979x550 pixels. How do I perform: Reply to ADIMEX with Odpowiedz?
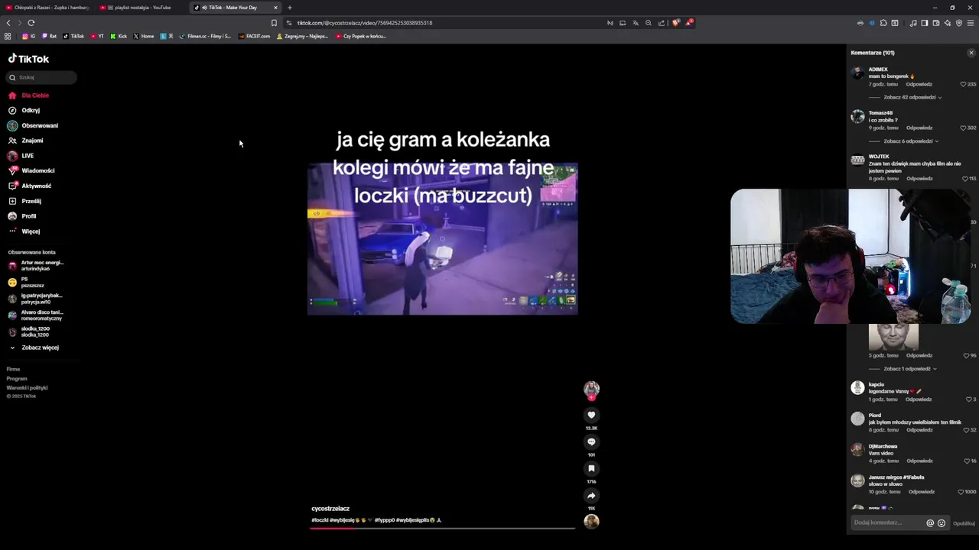(919, 84)
